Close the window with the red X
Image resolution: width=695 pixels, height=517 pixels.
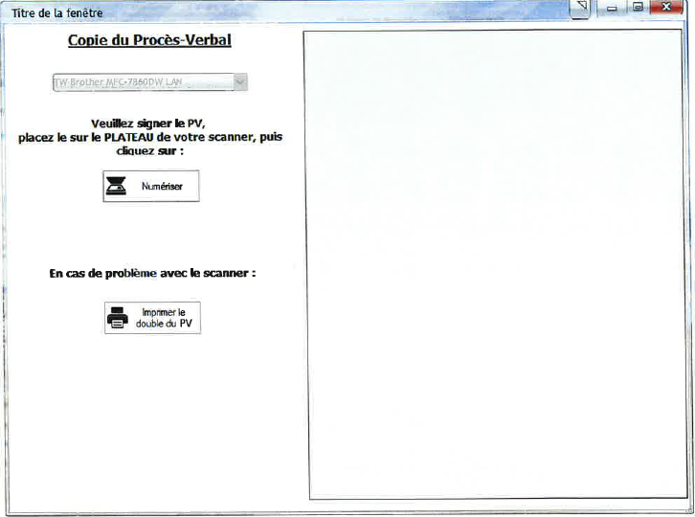click(x=666, y=7)
